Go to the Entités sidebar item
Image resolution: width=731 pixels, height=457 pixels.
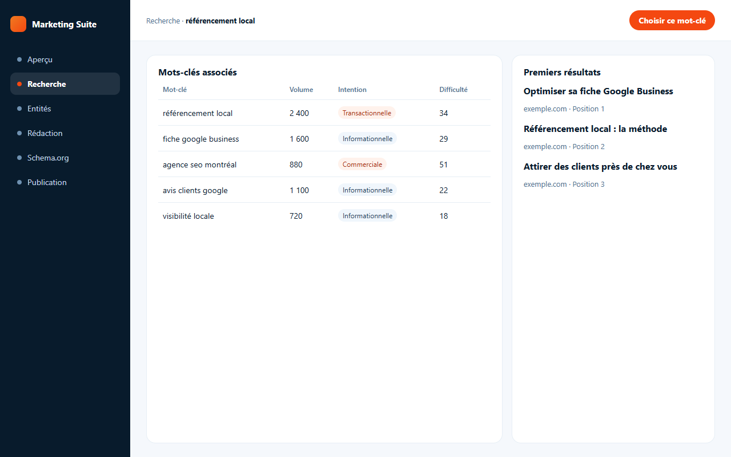tap(65, 109)
